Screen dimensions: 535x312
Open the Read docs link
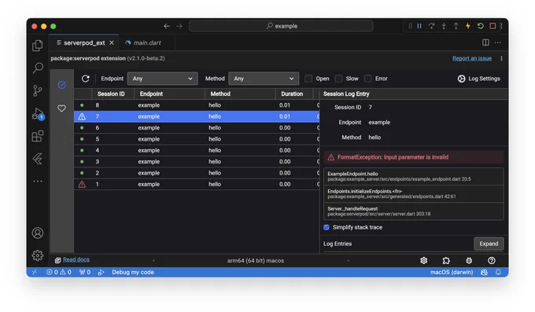point(76,259)
